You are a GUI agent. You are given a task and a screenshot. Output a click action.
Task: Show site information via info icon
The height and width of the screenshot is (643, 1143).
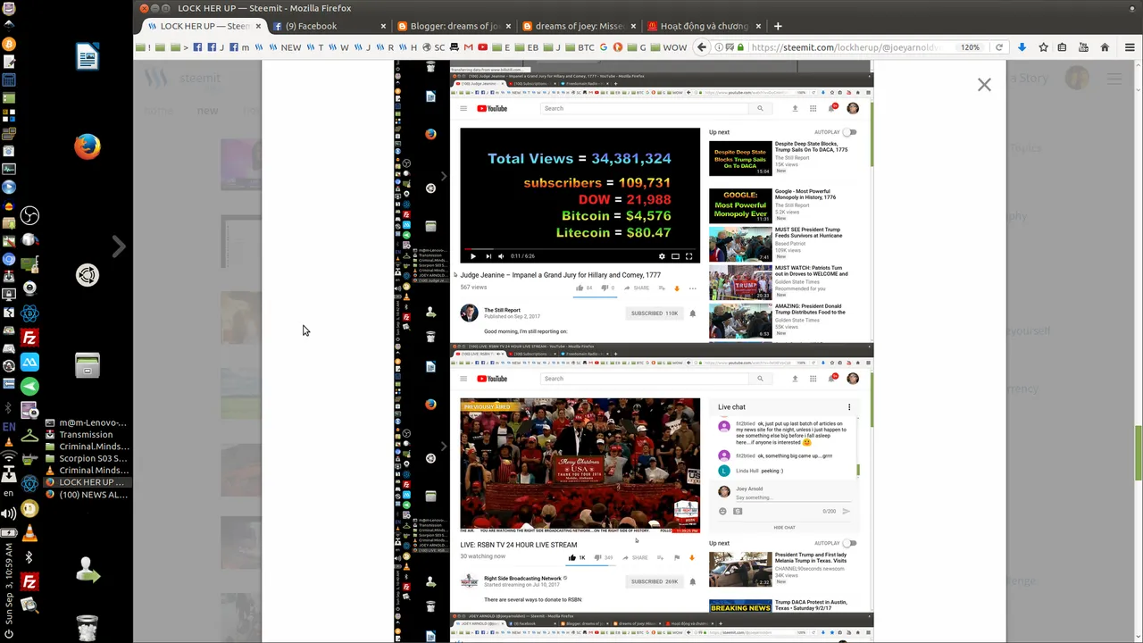(x=720, y=47)
